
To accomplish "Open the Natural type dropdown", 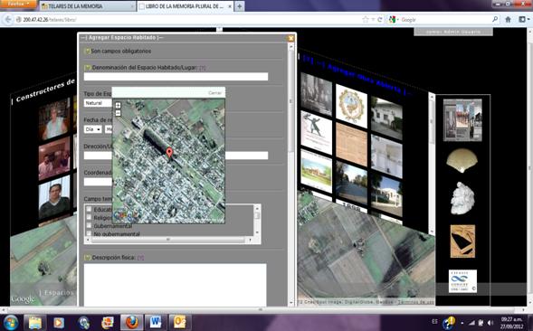I will [x=98, y=103].
